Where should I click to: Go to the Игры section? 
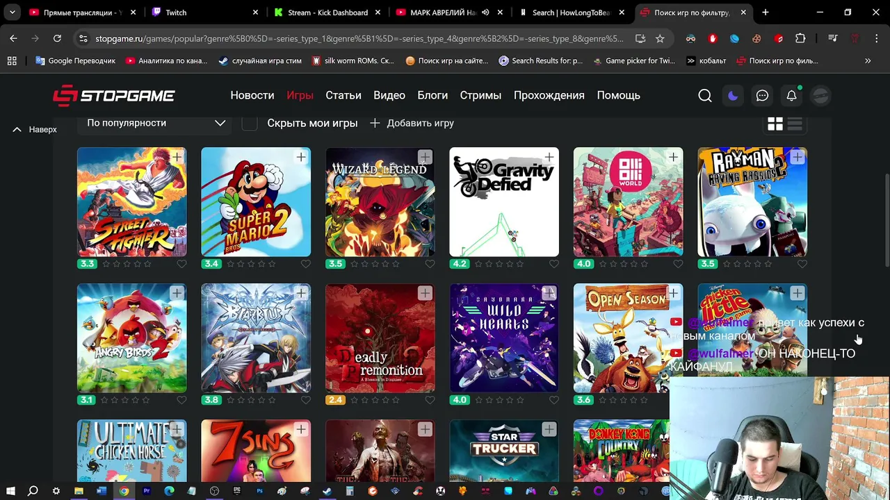click(300, 95)
